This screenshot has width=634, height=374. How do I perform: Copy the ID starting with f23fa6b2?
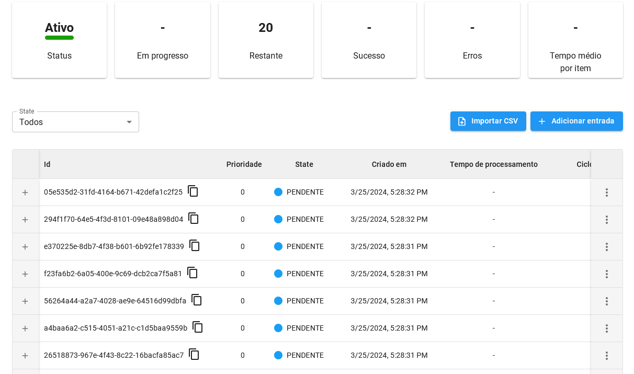point(193,273)
